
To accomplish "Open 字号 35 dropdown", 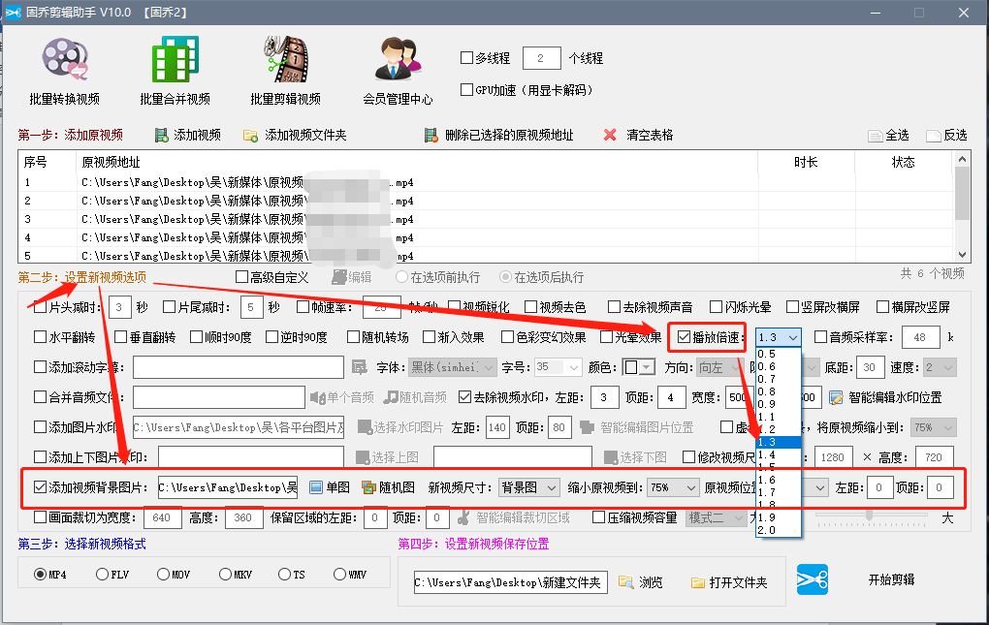I will point(558,367).
